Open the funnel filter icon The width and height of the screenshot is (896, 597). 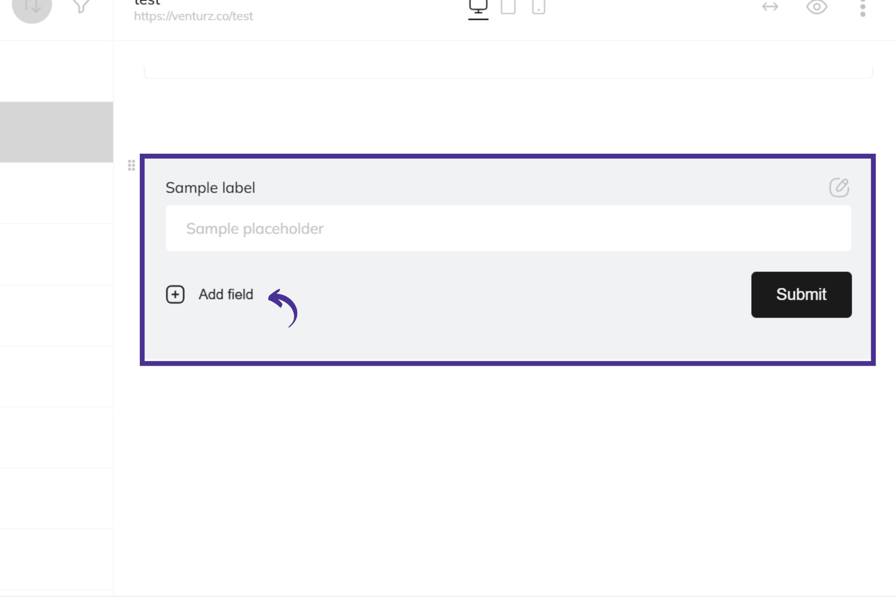(x=81, y=6)
